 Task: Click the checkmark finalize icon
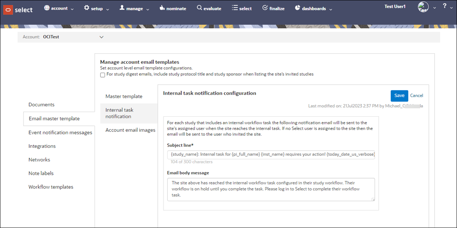point(265,8)
